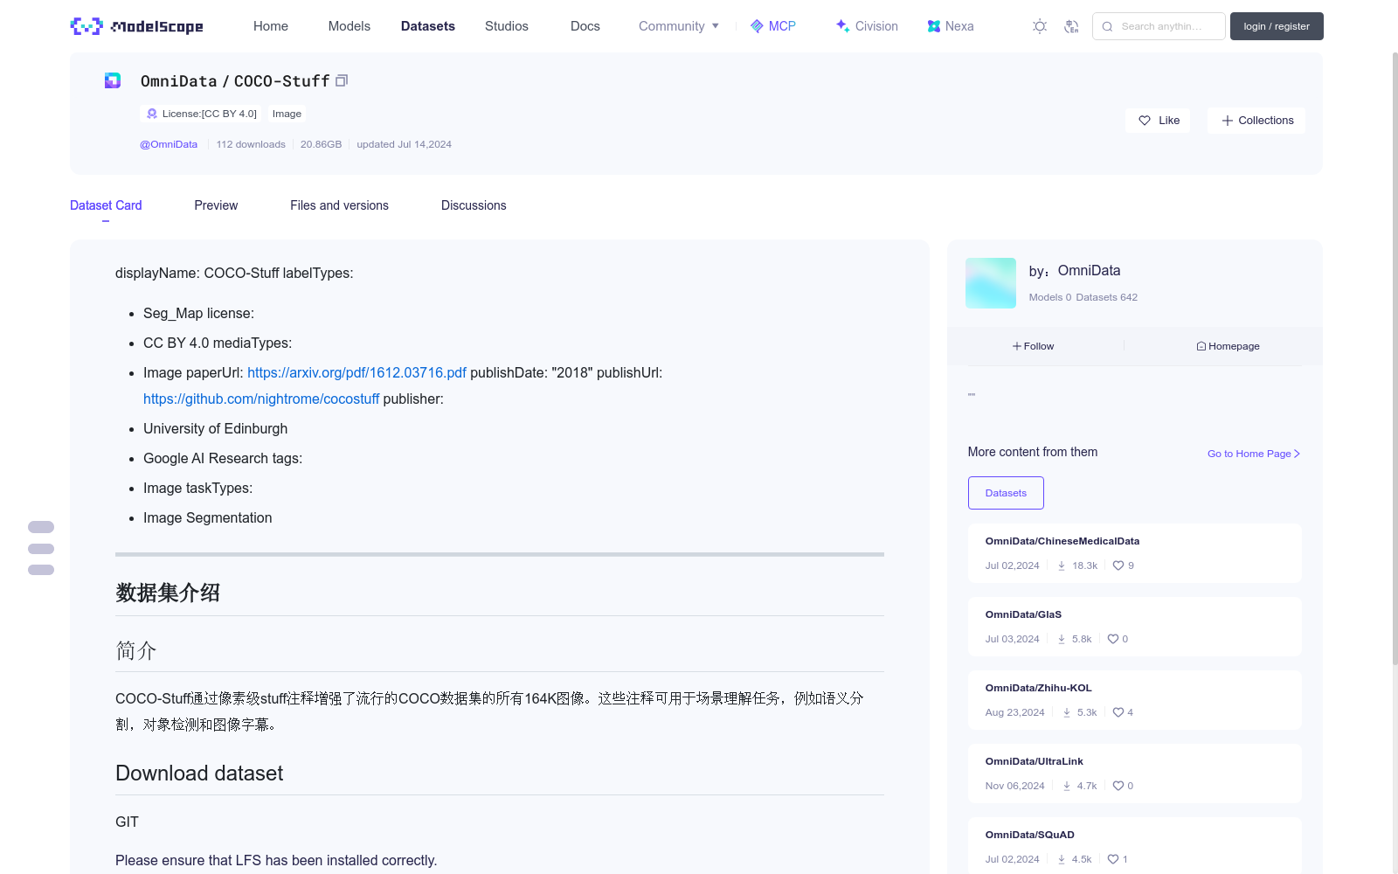Image resolution: width=1398 pixels, height=874 pixels.
Task: Open OmniData/GlaS dataset
Action: click(1023, 614)
